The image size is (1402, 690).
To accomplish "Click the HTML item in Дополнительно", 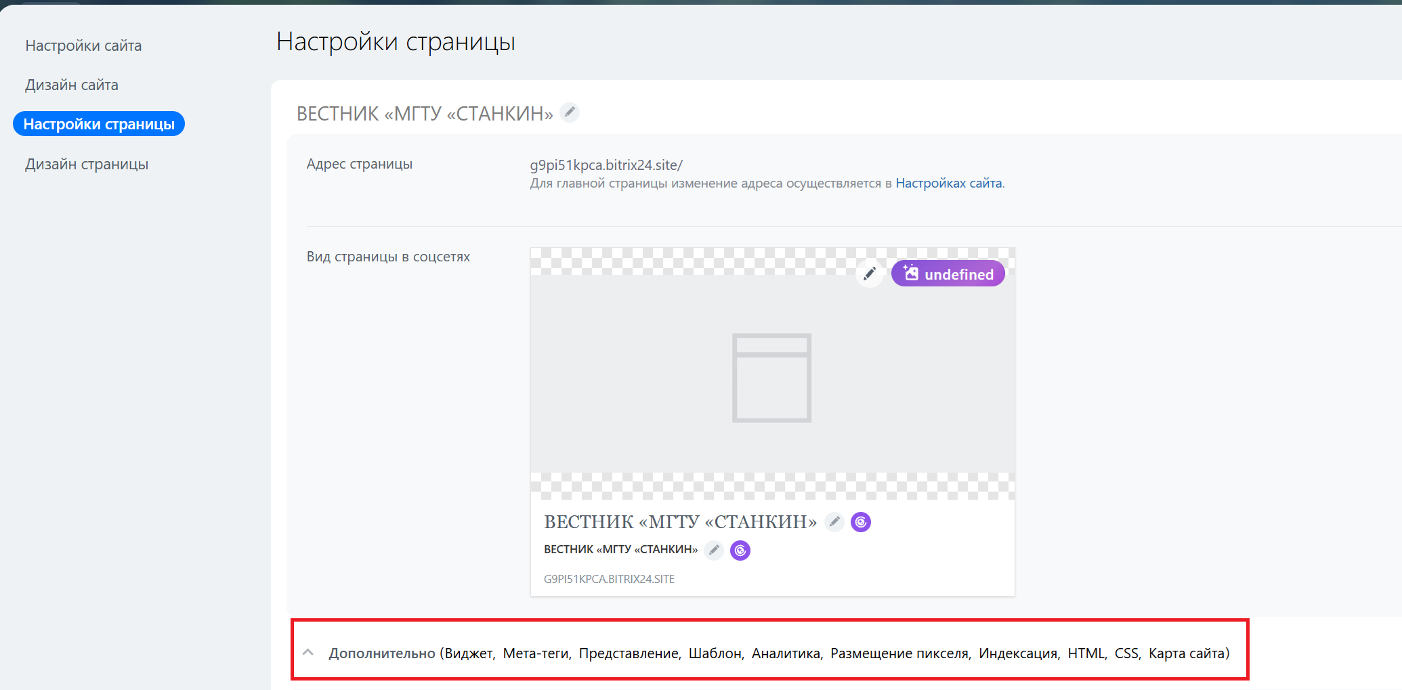I will coord(1086,653).
